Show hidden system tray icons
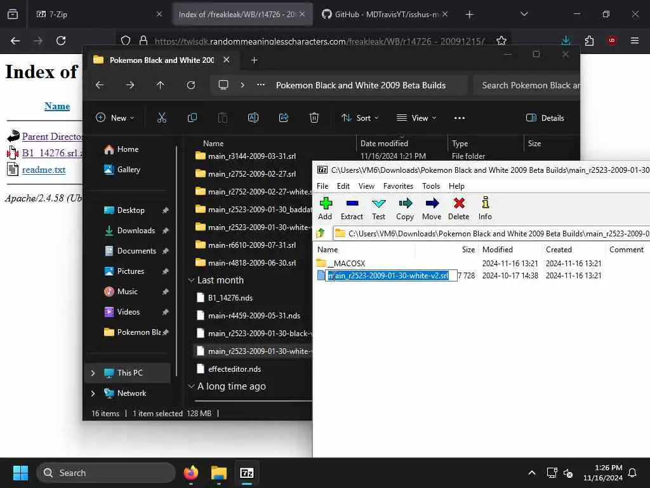 point(532,473)
